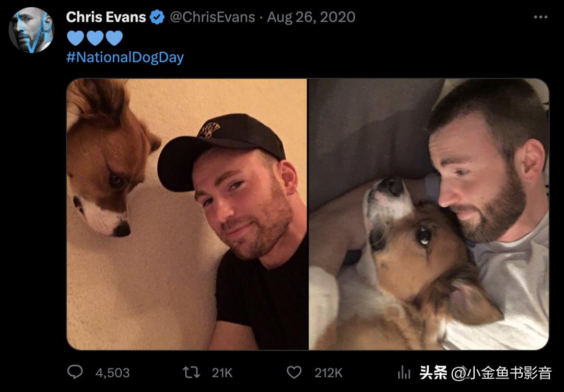This screenshot has height=392, width=564.
Task: Click the 21K retweets count
Action: (222, 373)
